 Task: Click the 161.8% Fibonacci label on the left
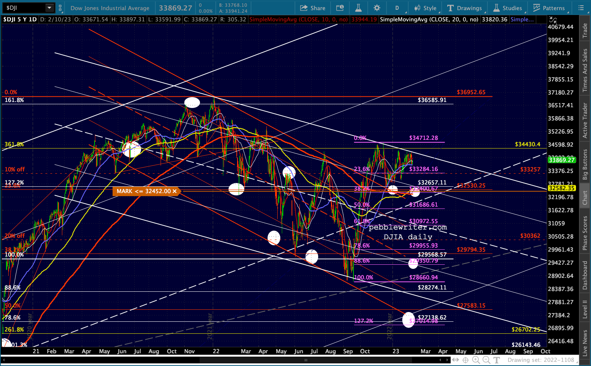(x=14, y=100)
